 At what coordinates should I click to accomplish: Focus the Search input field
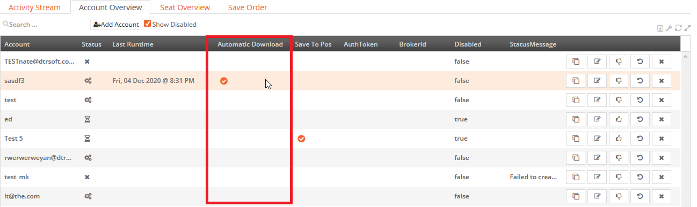coord(46,25)
